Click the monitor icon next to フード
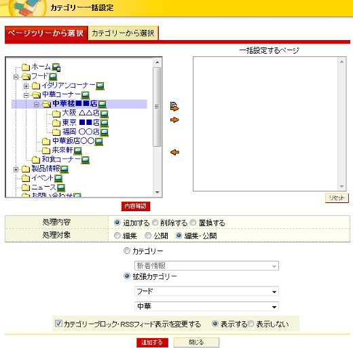The image size is (353, 349). click(x=53, y=77)
